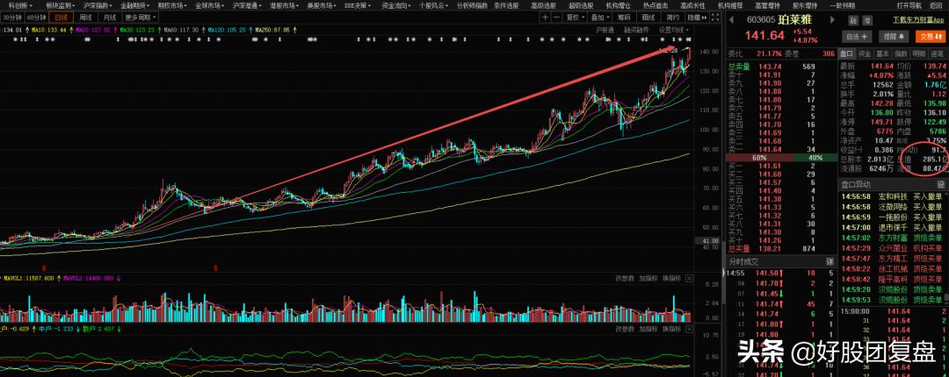Open 指数 tab in quote panel
The image size is (949, 377).
[902, 53]
